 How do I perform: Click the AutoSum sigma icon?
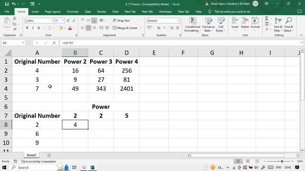[x=267, y=19]
